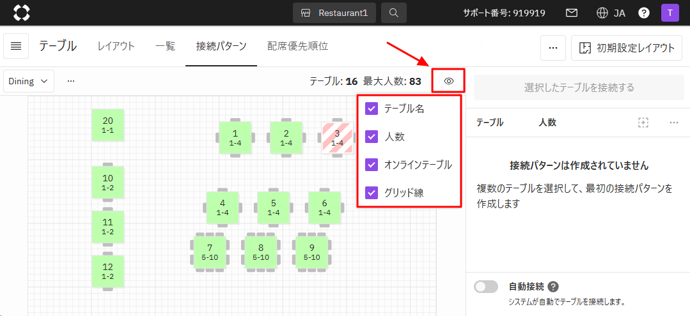
Task: Click the テーブル page title
Action: point(58,46)
